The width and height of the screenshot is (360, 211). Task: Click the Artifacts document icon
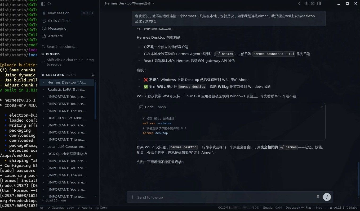click(44, 36)
